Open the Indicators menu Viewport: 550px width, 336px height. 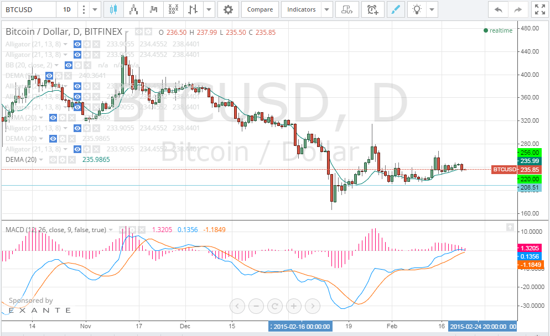(302, 9)
